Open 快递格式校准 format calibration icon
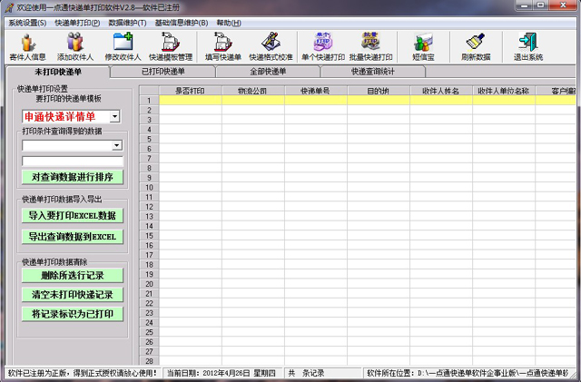Screen dimensions: 581x382 (x=271, y=47)
